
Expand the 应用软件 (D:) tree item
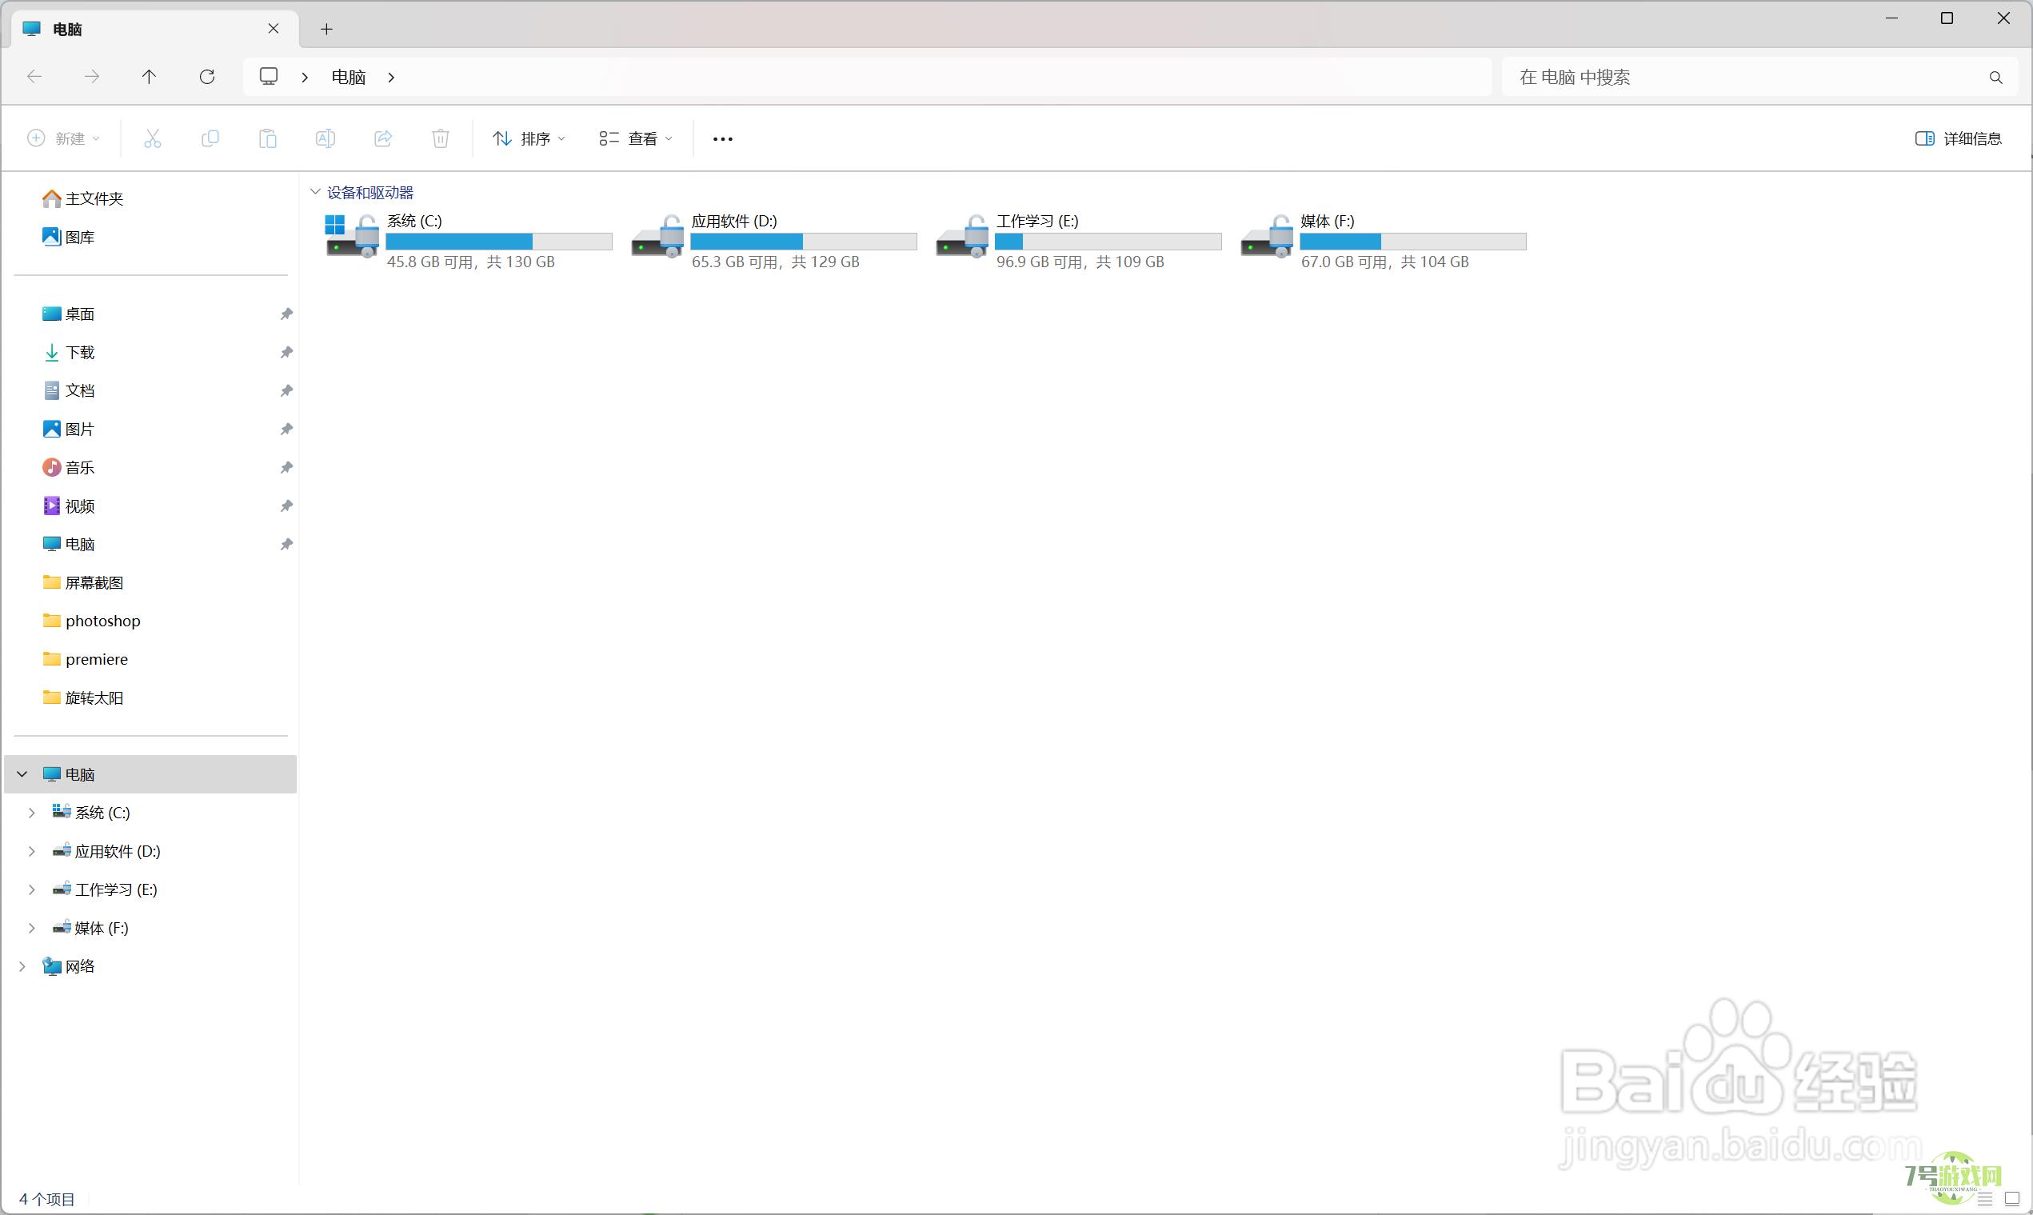click(32, 850)
